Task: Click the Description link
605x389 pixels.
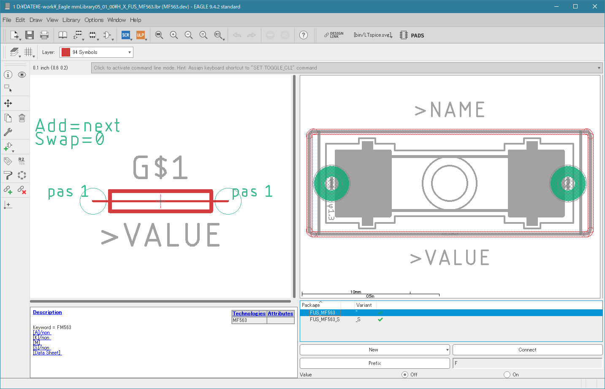Action: pyautogui.click(x=47, y=312)
